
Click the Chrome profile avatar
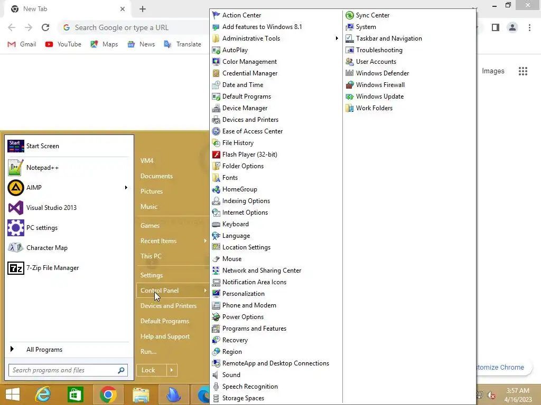[512, 27]
